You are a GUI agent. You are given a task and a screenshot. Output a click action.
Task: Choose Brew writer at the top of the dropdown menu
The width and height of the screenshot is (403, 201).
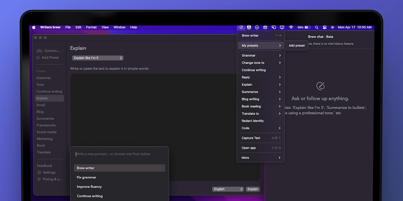[x=261, y=36]
